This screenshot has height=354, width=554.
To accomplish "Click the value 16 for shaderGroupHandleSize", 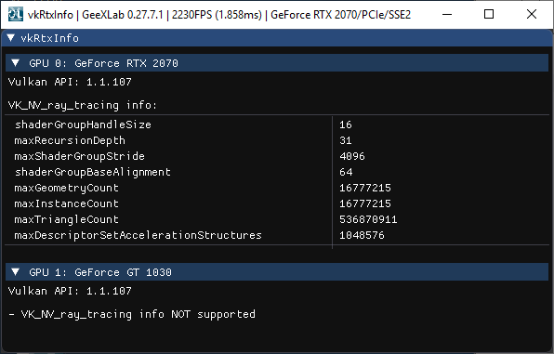I will 346,125.
